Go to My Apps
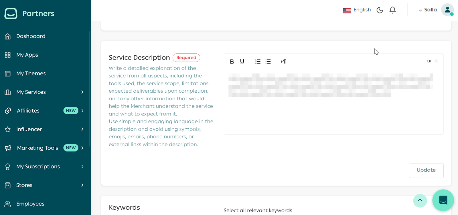The image size is (458, 215). (x=27, y=55)
